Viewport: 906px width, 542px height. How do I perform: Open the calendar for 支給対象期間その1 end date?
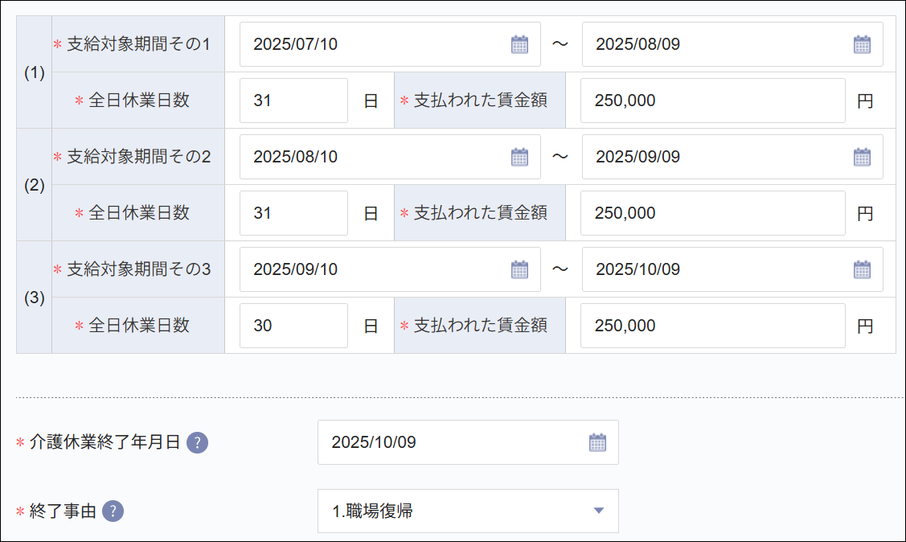click(862, 44)
